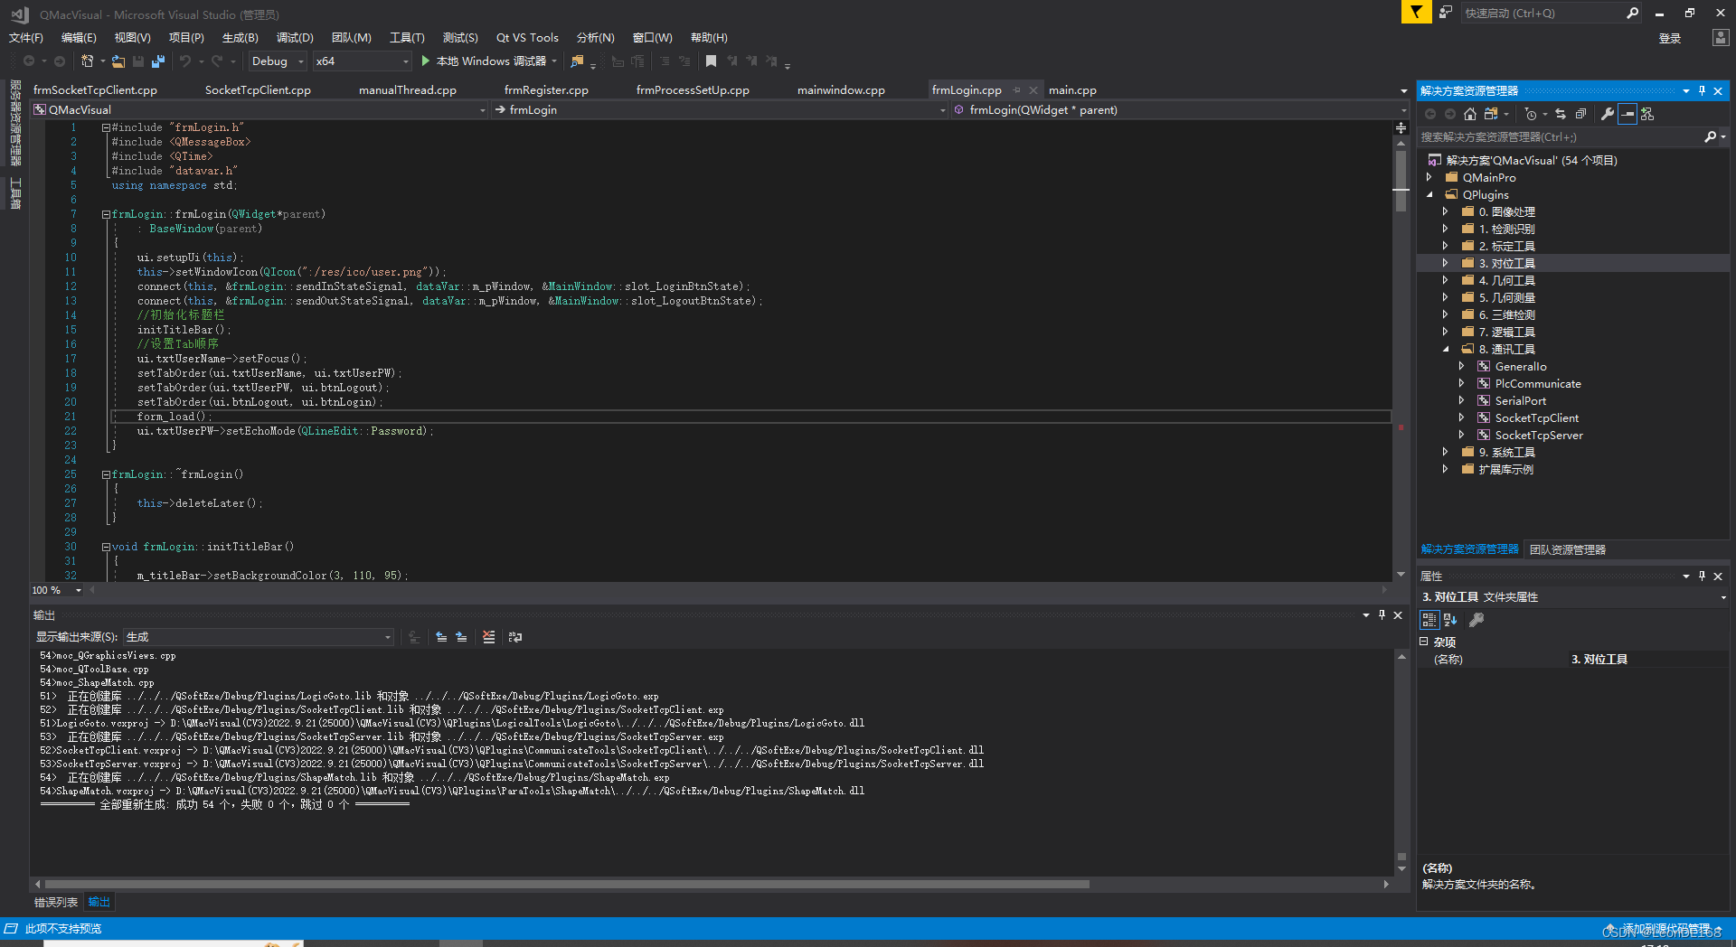This screenshot has width=1736, height=947.
Task: Open the 工具箱 side tab
Action: tap(15, 193)
